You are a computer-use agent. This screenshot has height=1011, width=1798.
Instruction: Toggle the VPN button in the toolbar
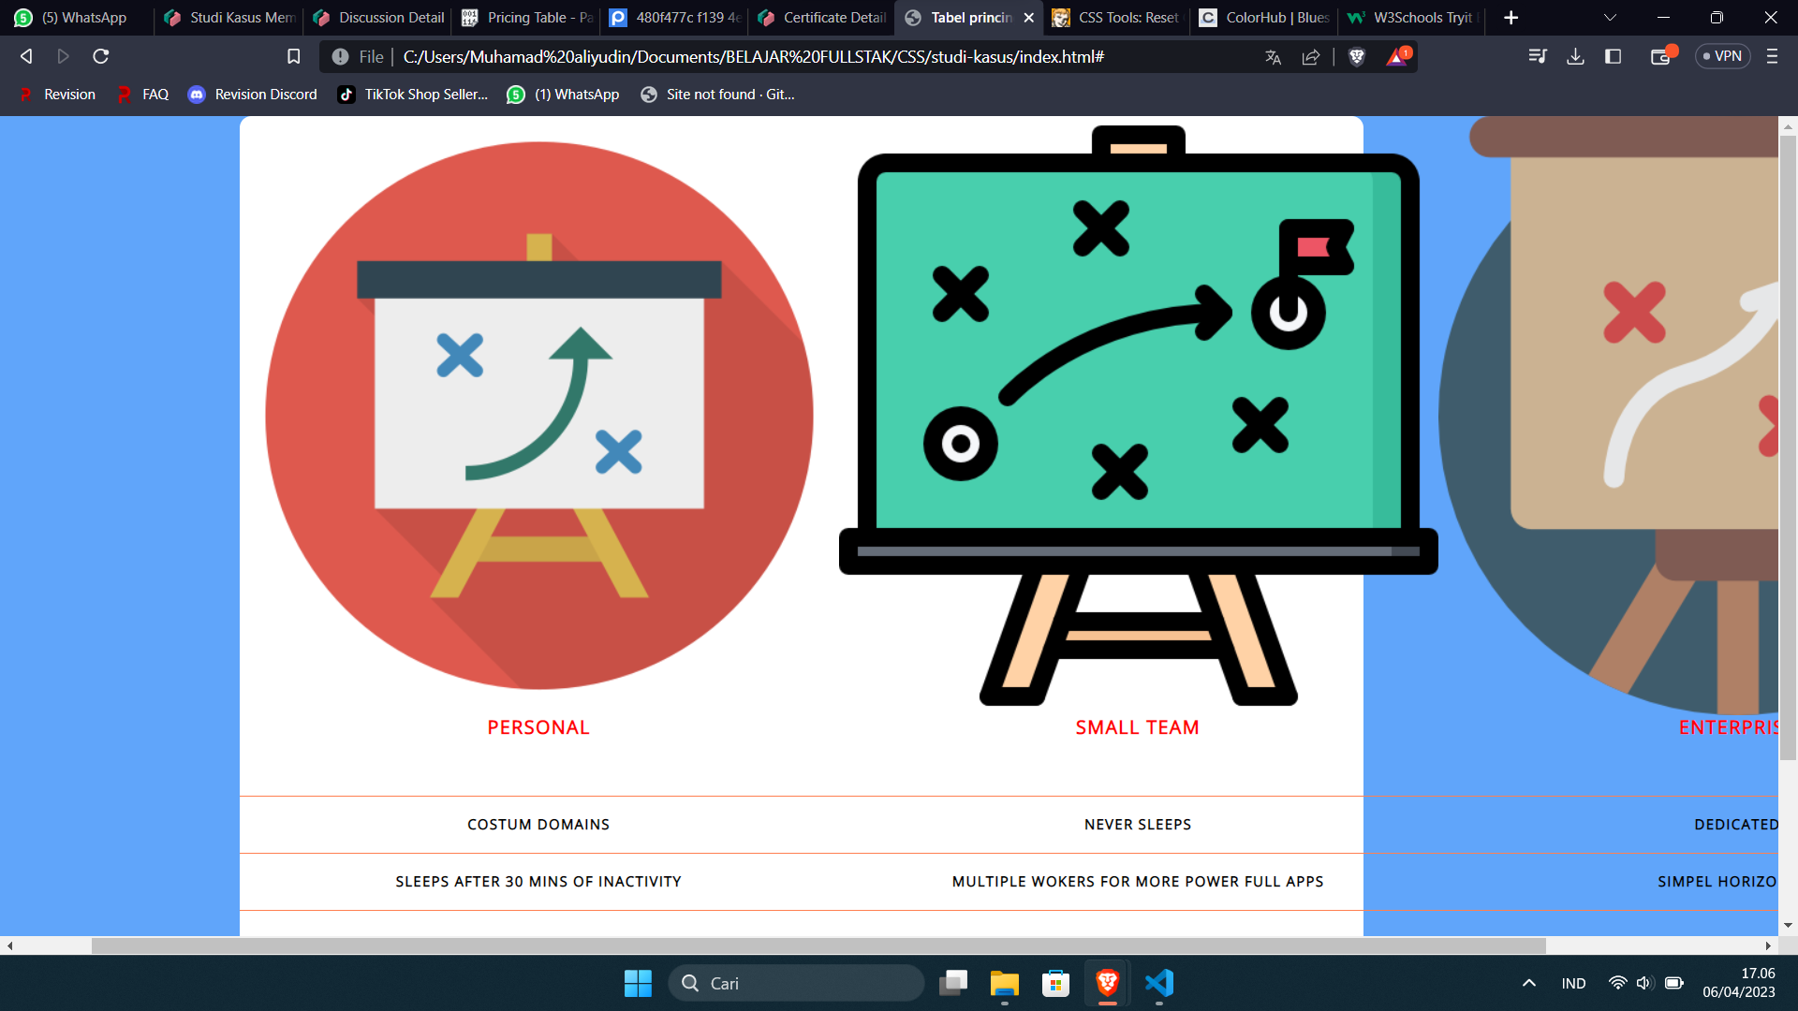coord(1721,56)
